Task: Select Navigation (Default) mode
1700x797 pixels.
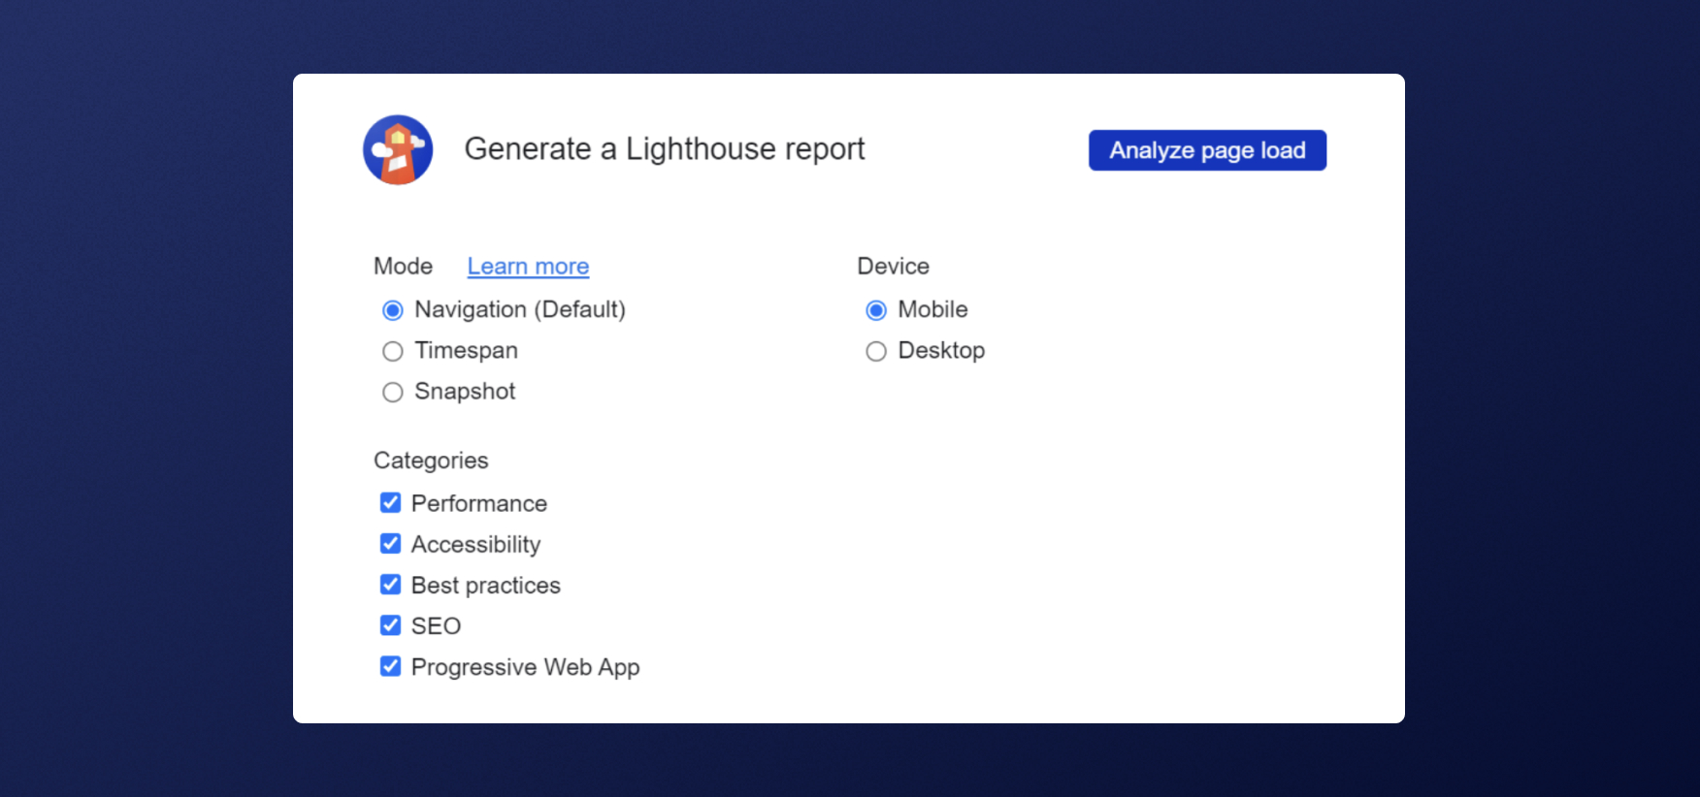Action: click(x=392, y=310)
